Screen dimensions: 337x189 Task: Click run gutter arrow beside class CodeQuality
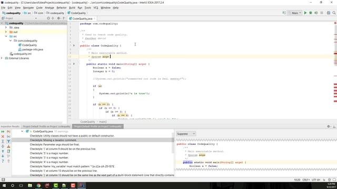click(x=74, y=46)
